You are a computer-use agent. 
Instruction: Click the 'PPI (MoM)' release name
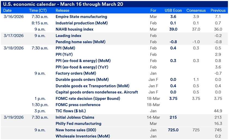pos(65,48)
